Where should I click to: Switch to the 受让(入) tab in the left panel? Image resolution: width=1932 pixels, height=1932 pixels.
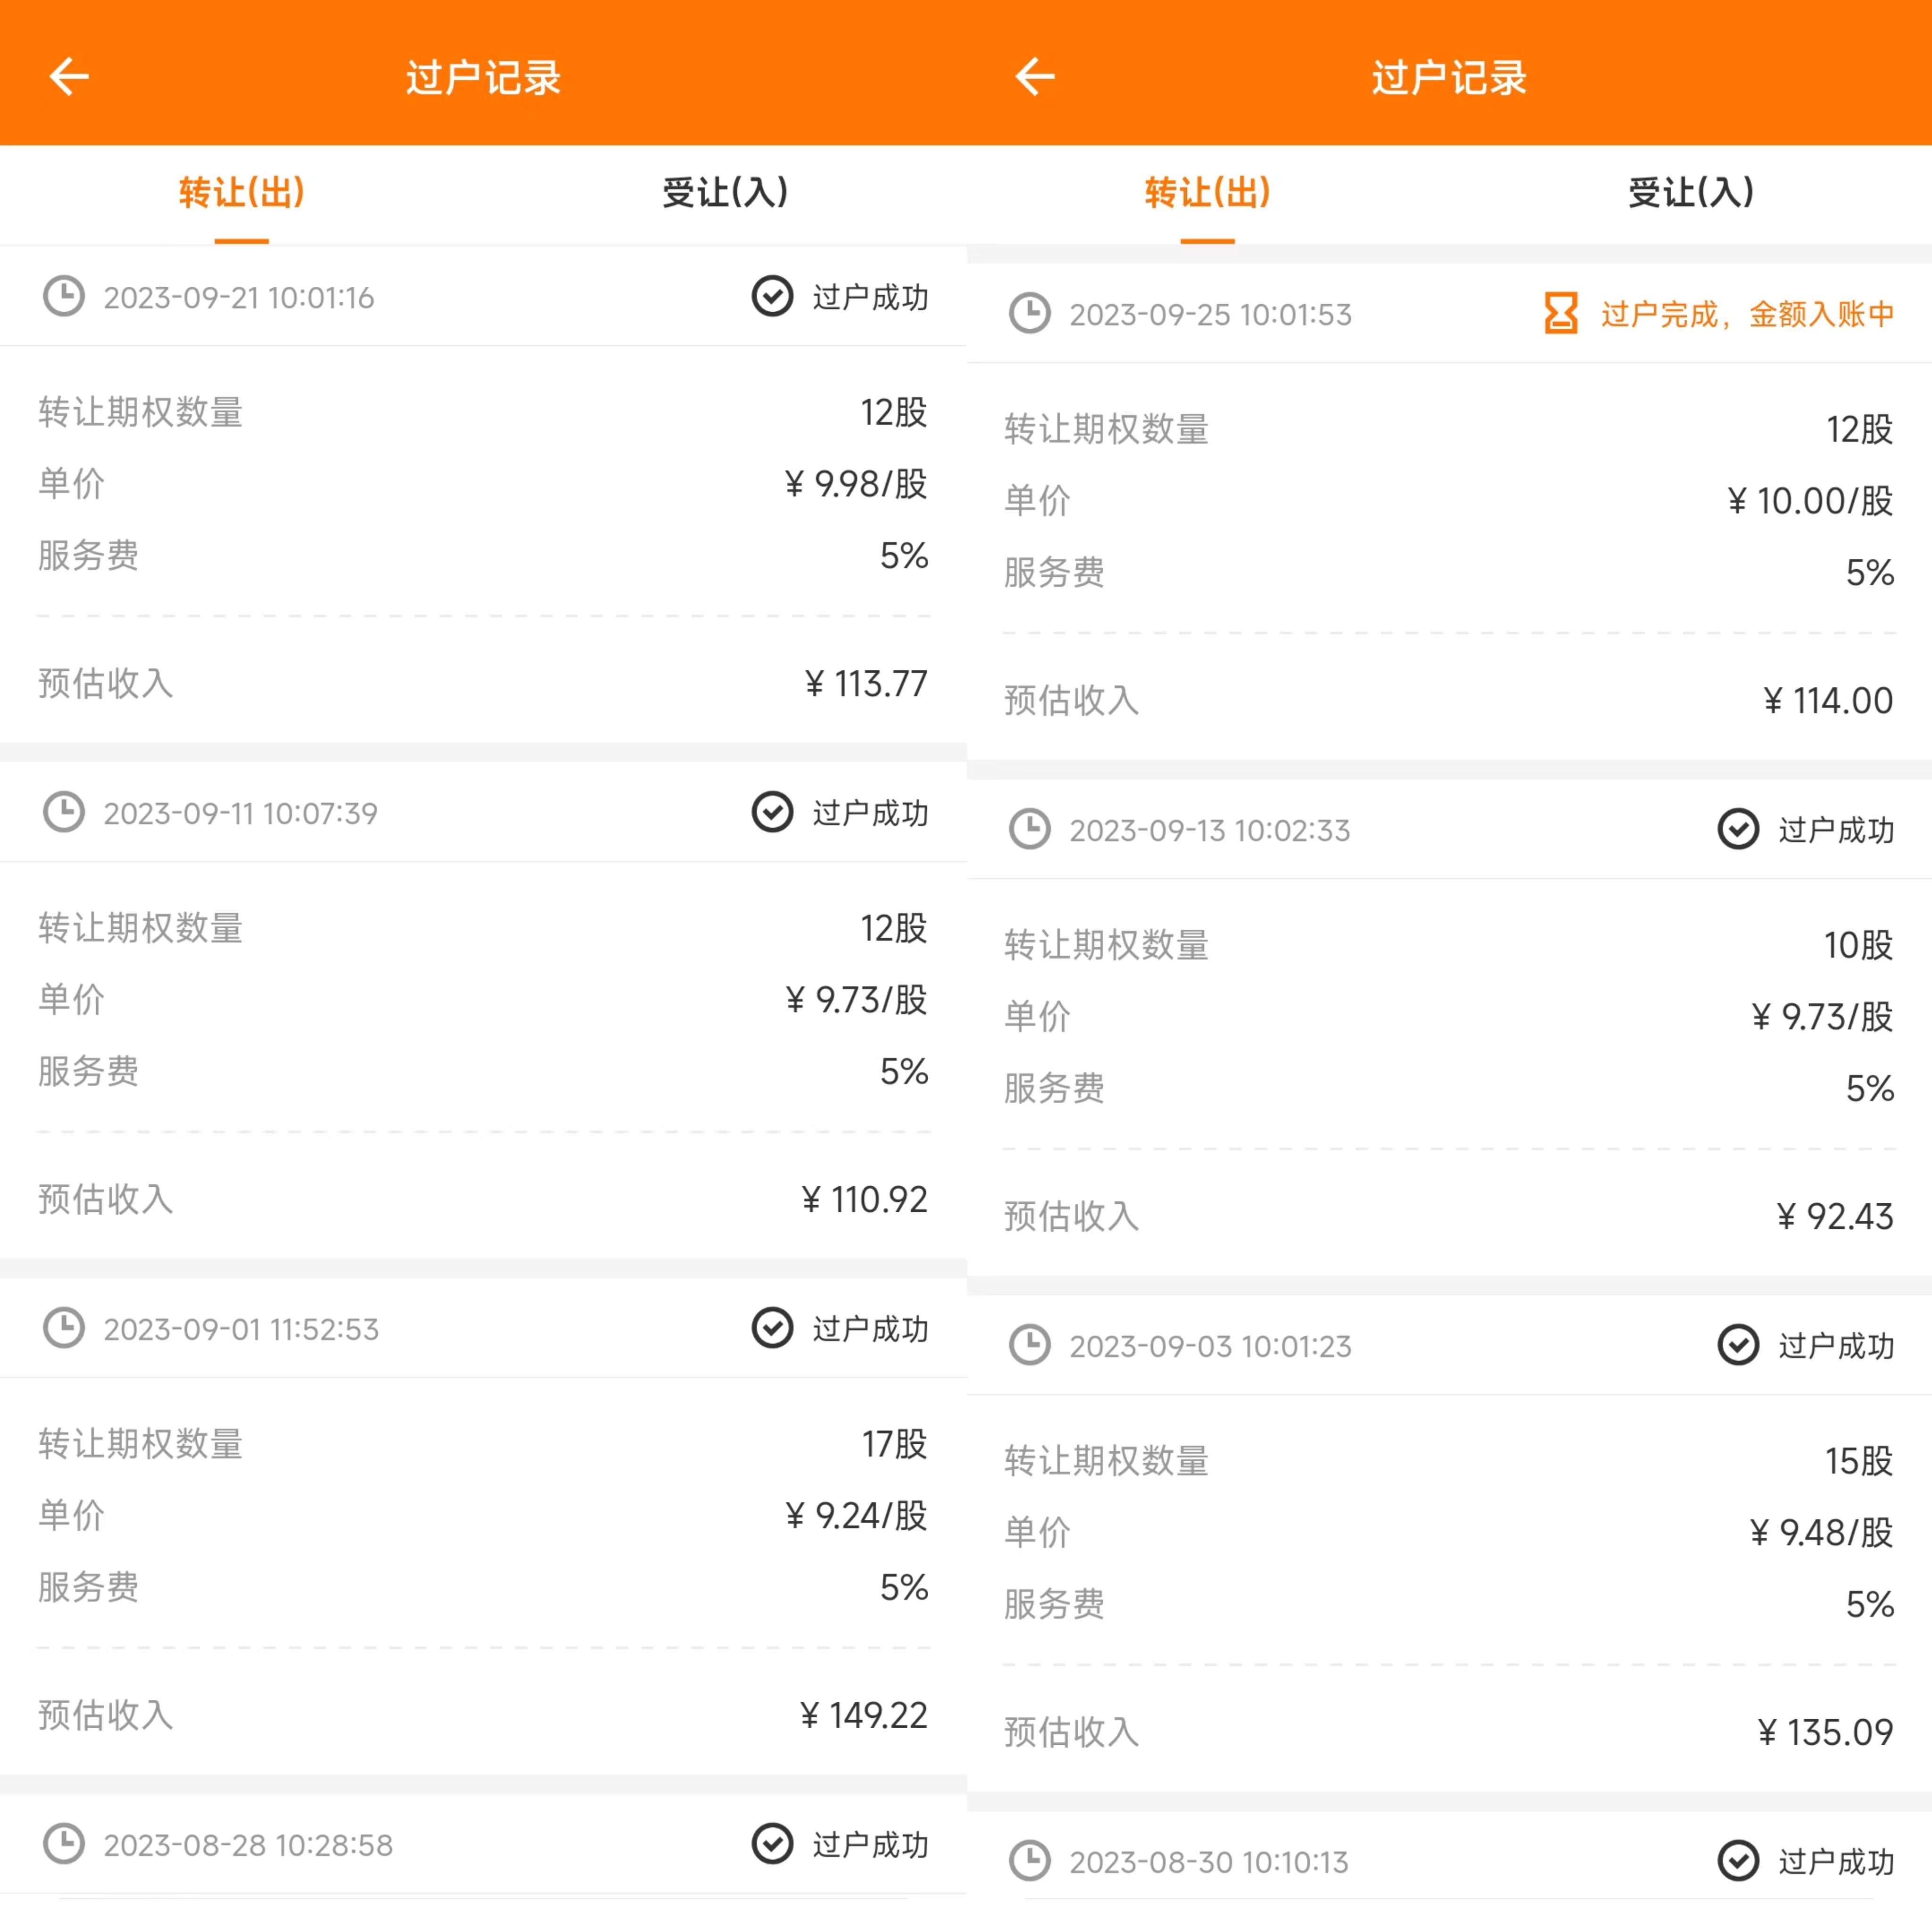pos(725,192)
